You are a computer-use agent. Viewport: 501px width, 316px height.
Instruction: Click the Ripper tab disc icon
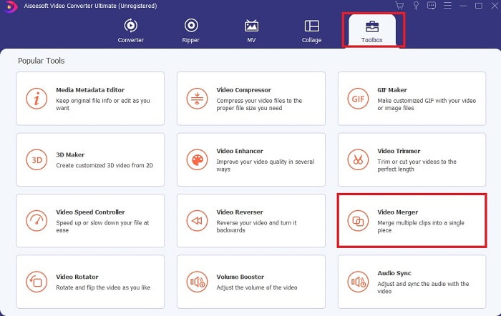[191, 26]
